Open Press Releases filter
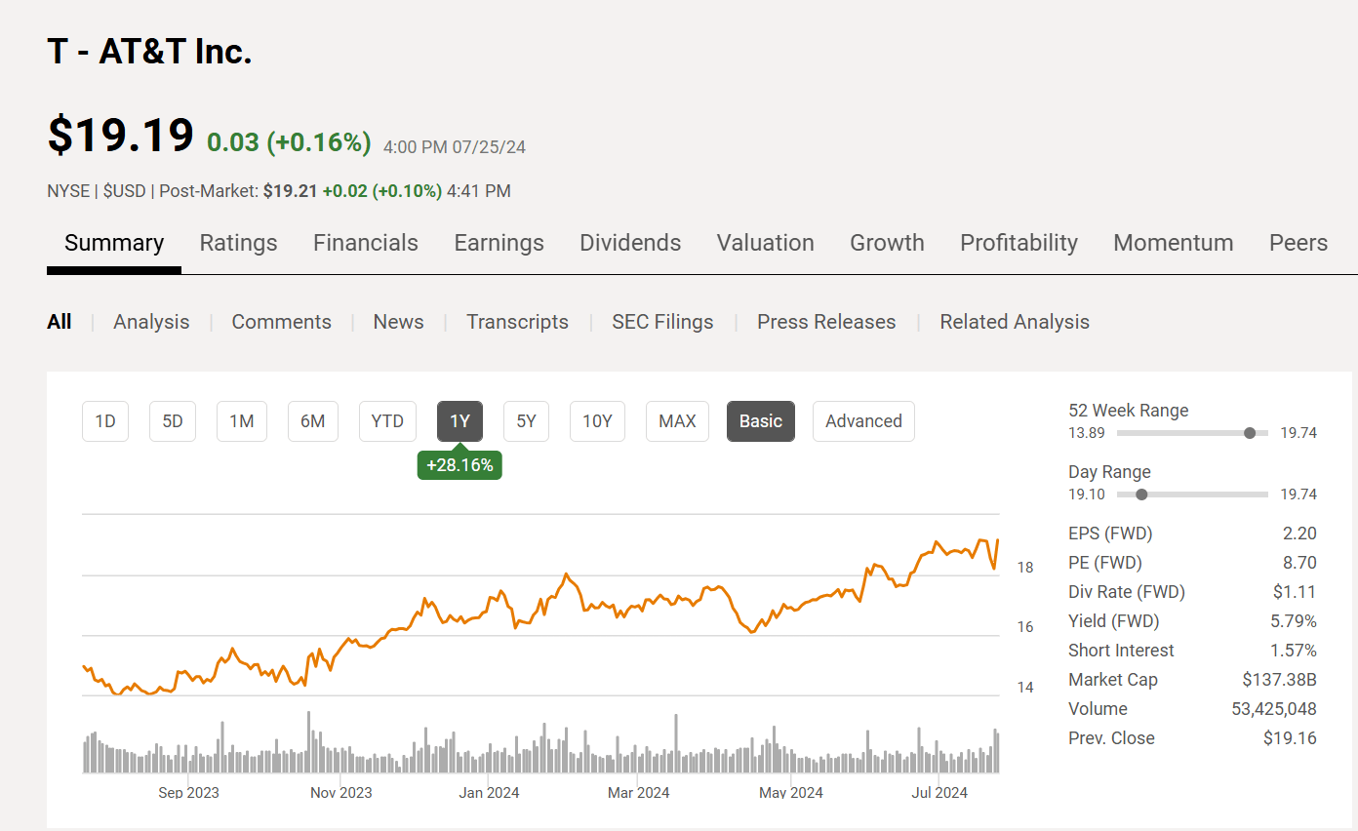Image resolution: width=1358 pixels, height=831 pixels. click(x=825, y=322)
